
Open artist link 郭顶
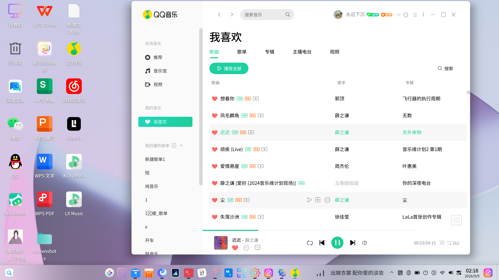click(x=340, y=99)
